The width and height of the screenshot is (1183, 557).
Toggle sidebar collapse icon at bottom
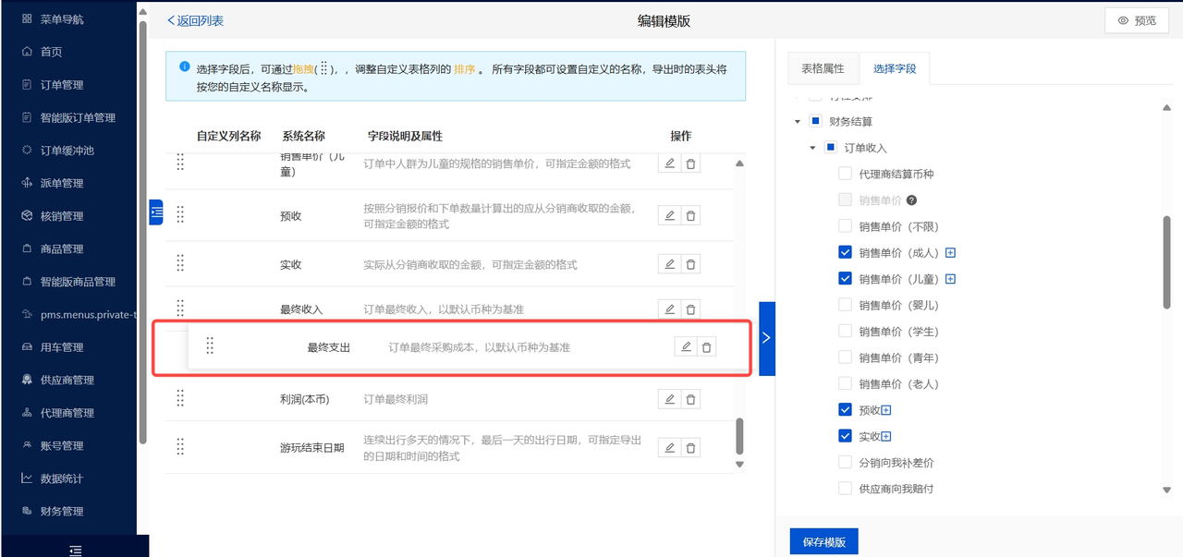(x=75, y=550)
